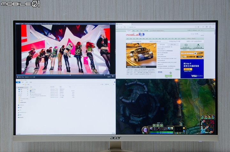The width and height of the screenshot is (230, 152).
Task: Click the speech bubble forum icon button
Action: [x=186, y=46]
